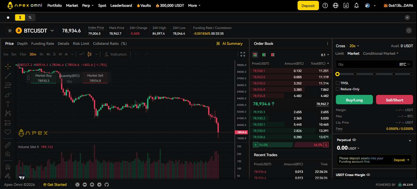Screen dimensions: 417x189
Task: Click the order size slider handle
Action: pos(337,74)
